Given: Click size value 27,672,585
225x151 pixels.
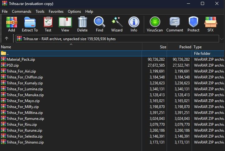Looking at the screenshot, I should [156, 65].
